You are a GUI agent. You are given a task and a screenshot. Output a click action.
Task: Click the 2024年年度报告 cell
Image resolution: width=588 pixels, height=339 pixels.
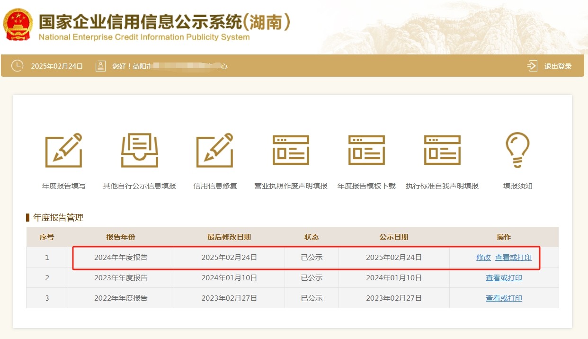click(121, 258)
